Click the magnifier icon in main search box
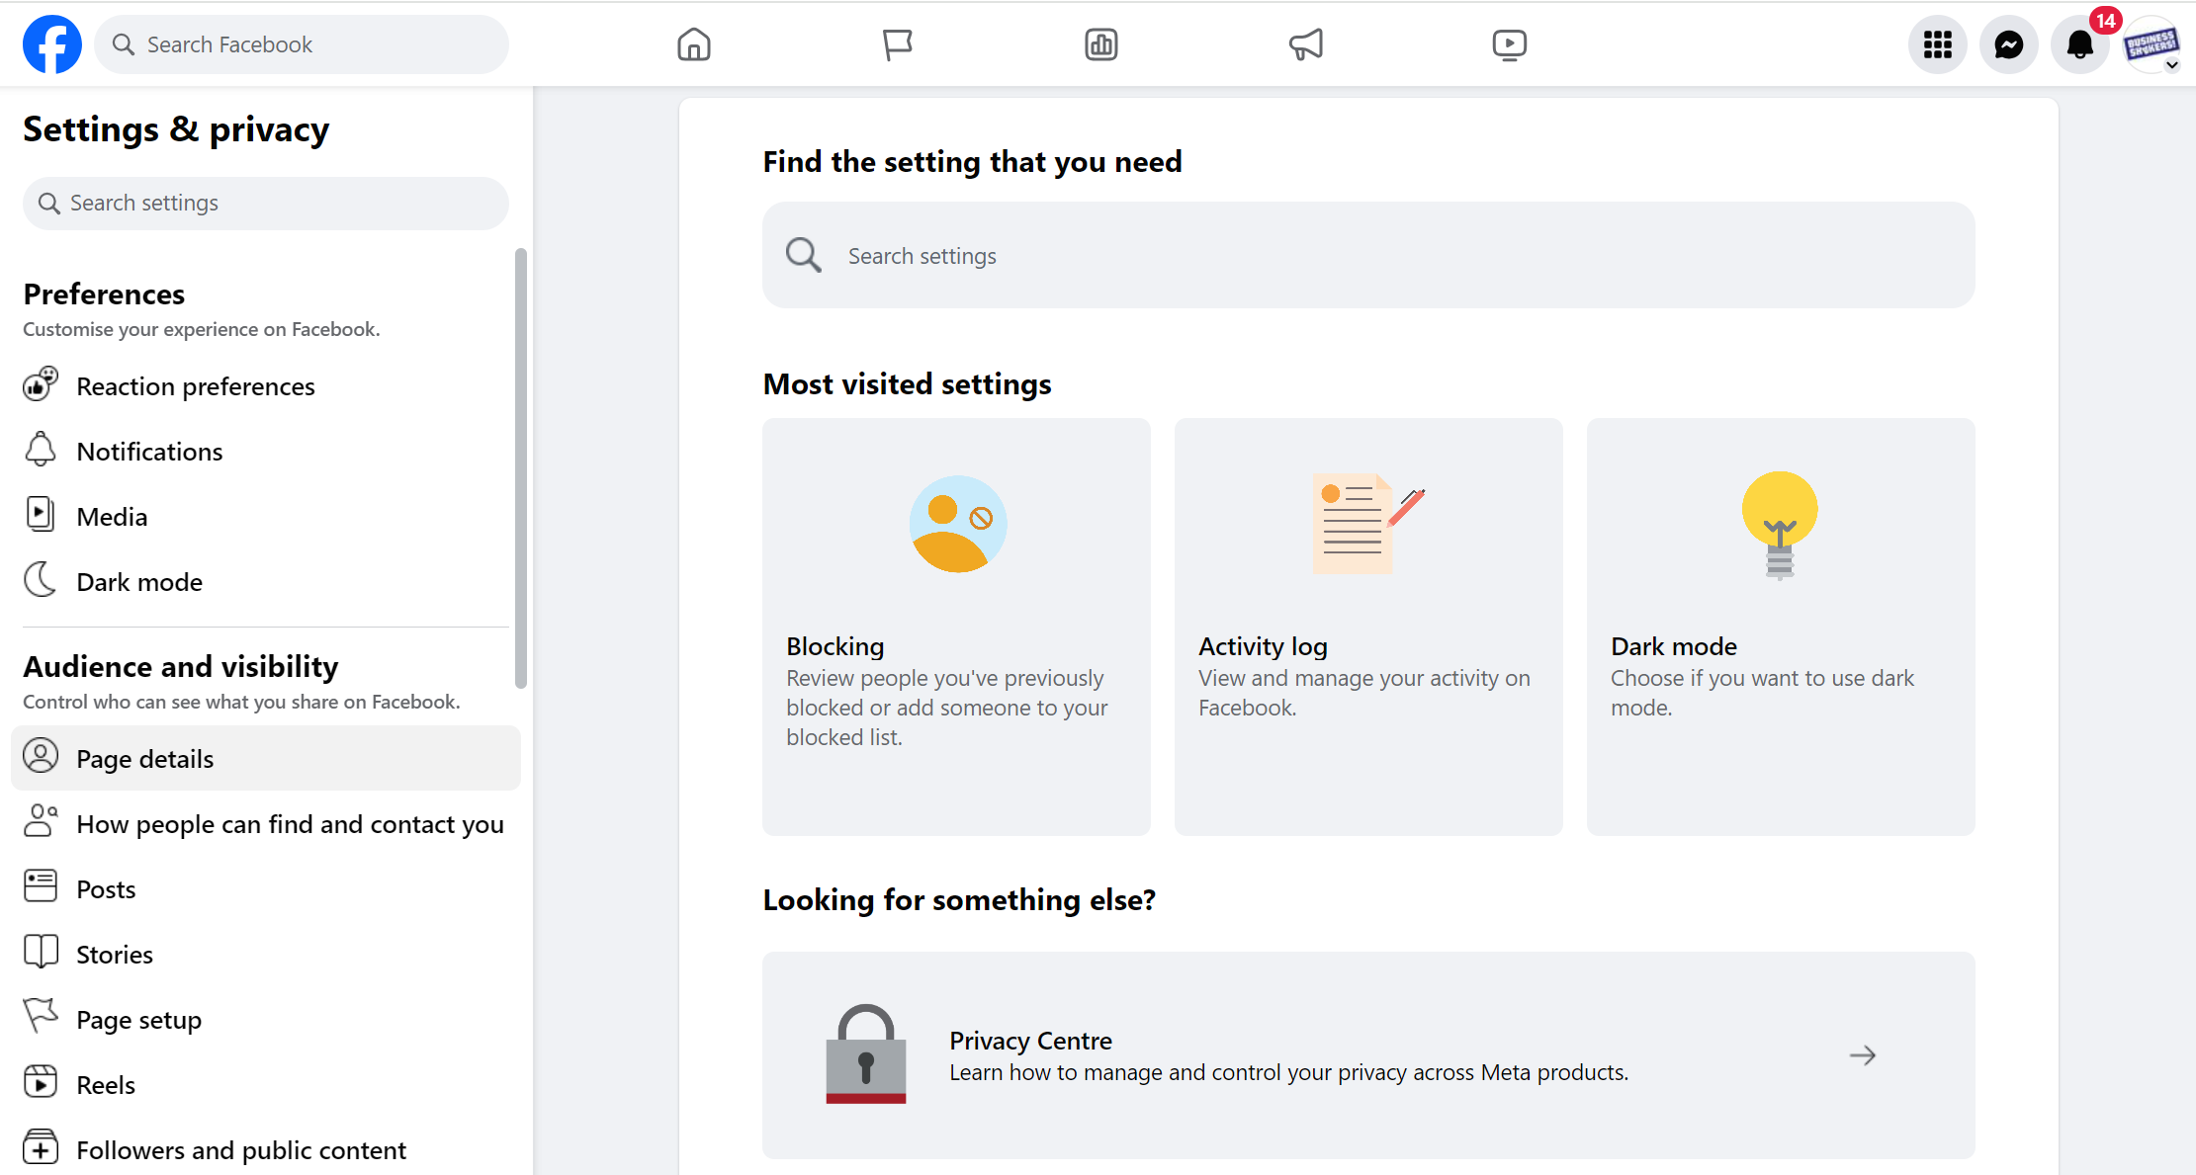Screen dimensions: 2196x1175 pos(803,255)
